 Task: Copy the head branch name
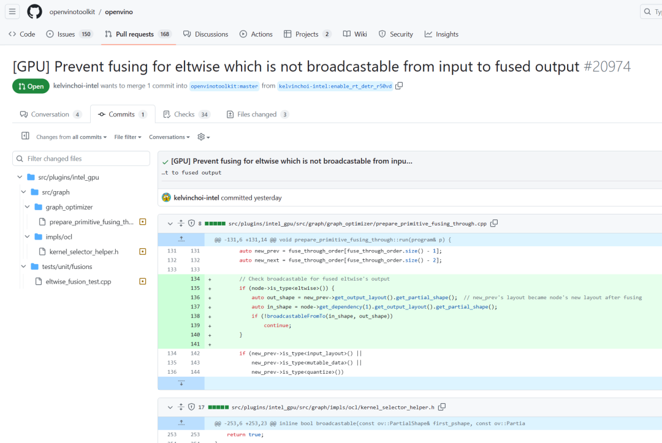pos(399,86)
